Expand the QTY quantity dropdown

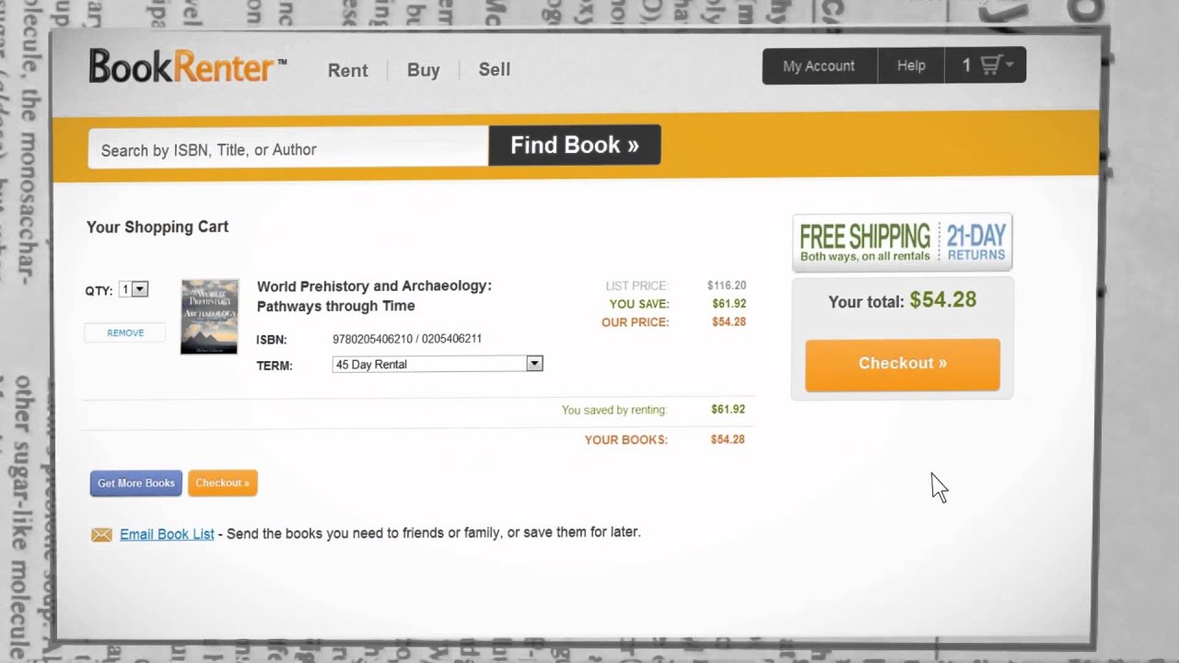[x=134, y=289]
